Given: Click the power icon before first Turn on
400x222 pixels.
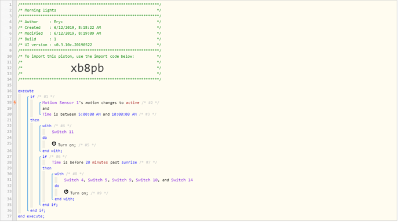Looking at the screenshot, I should (54, 144).
